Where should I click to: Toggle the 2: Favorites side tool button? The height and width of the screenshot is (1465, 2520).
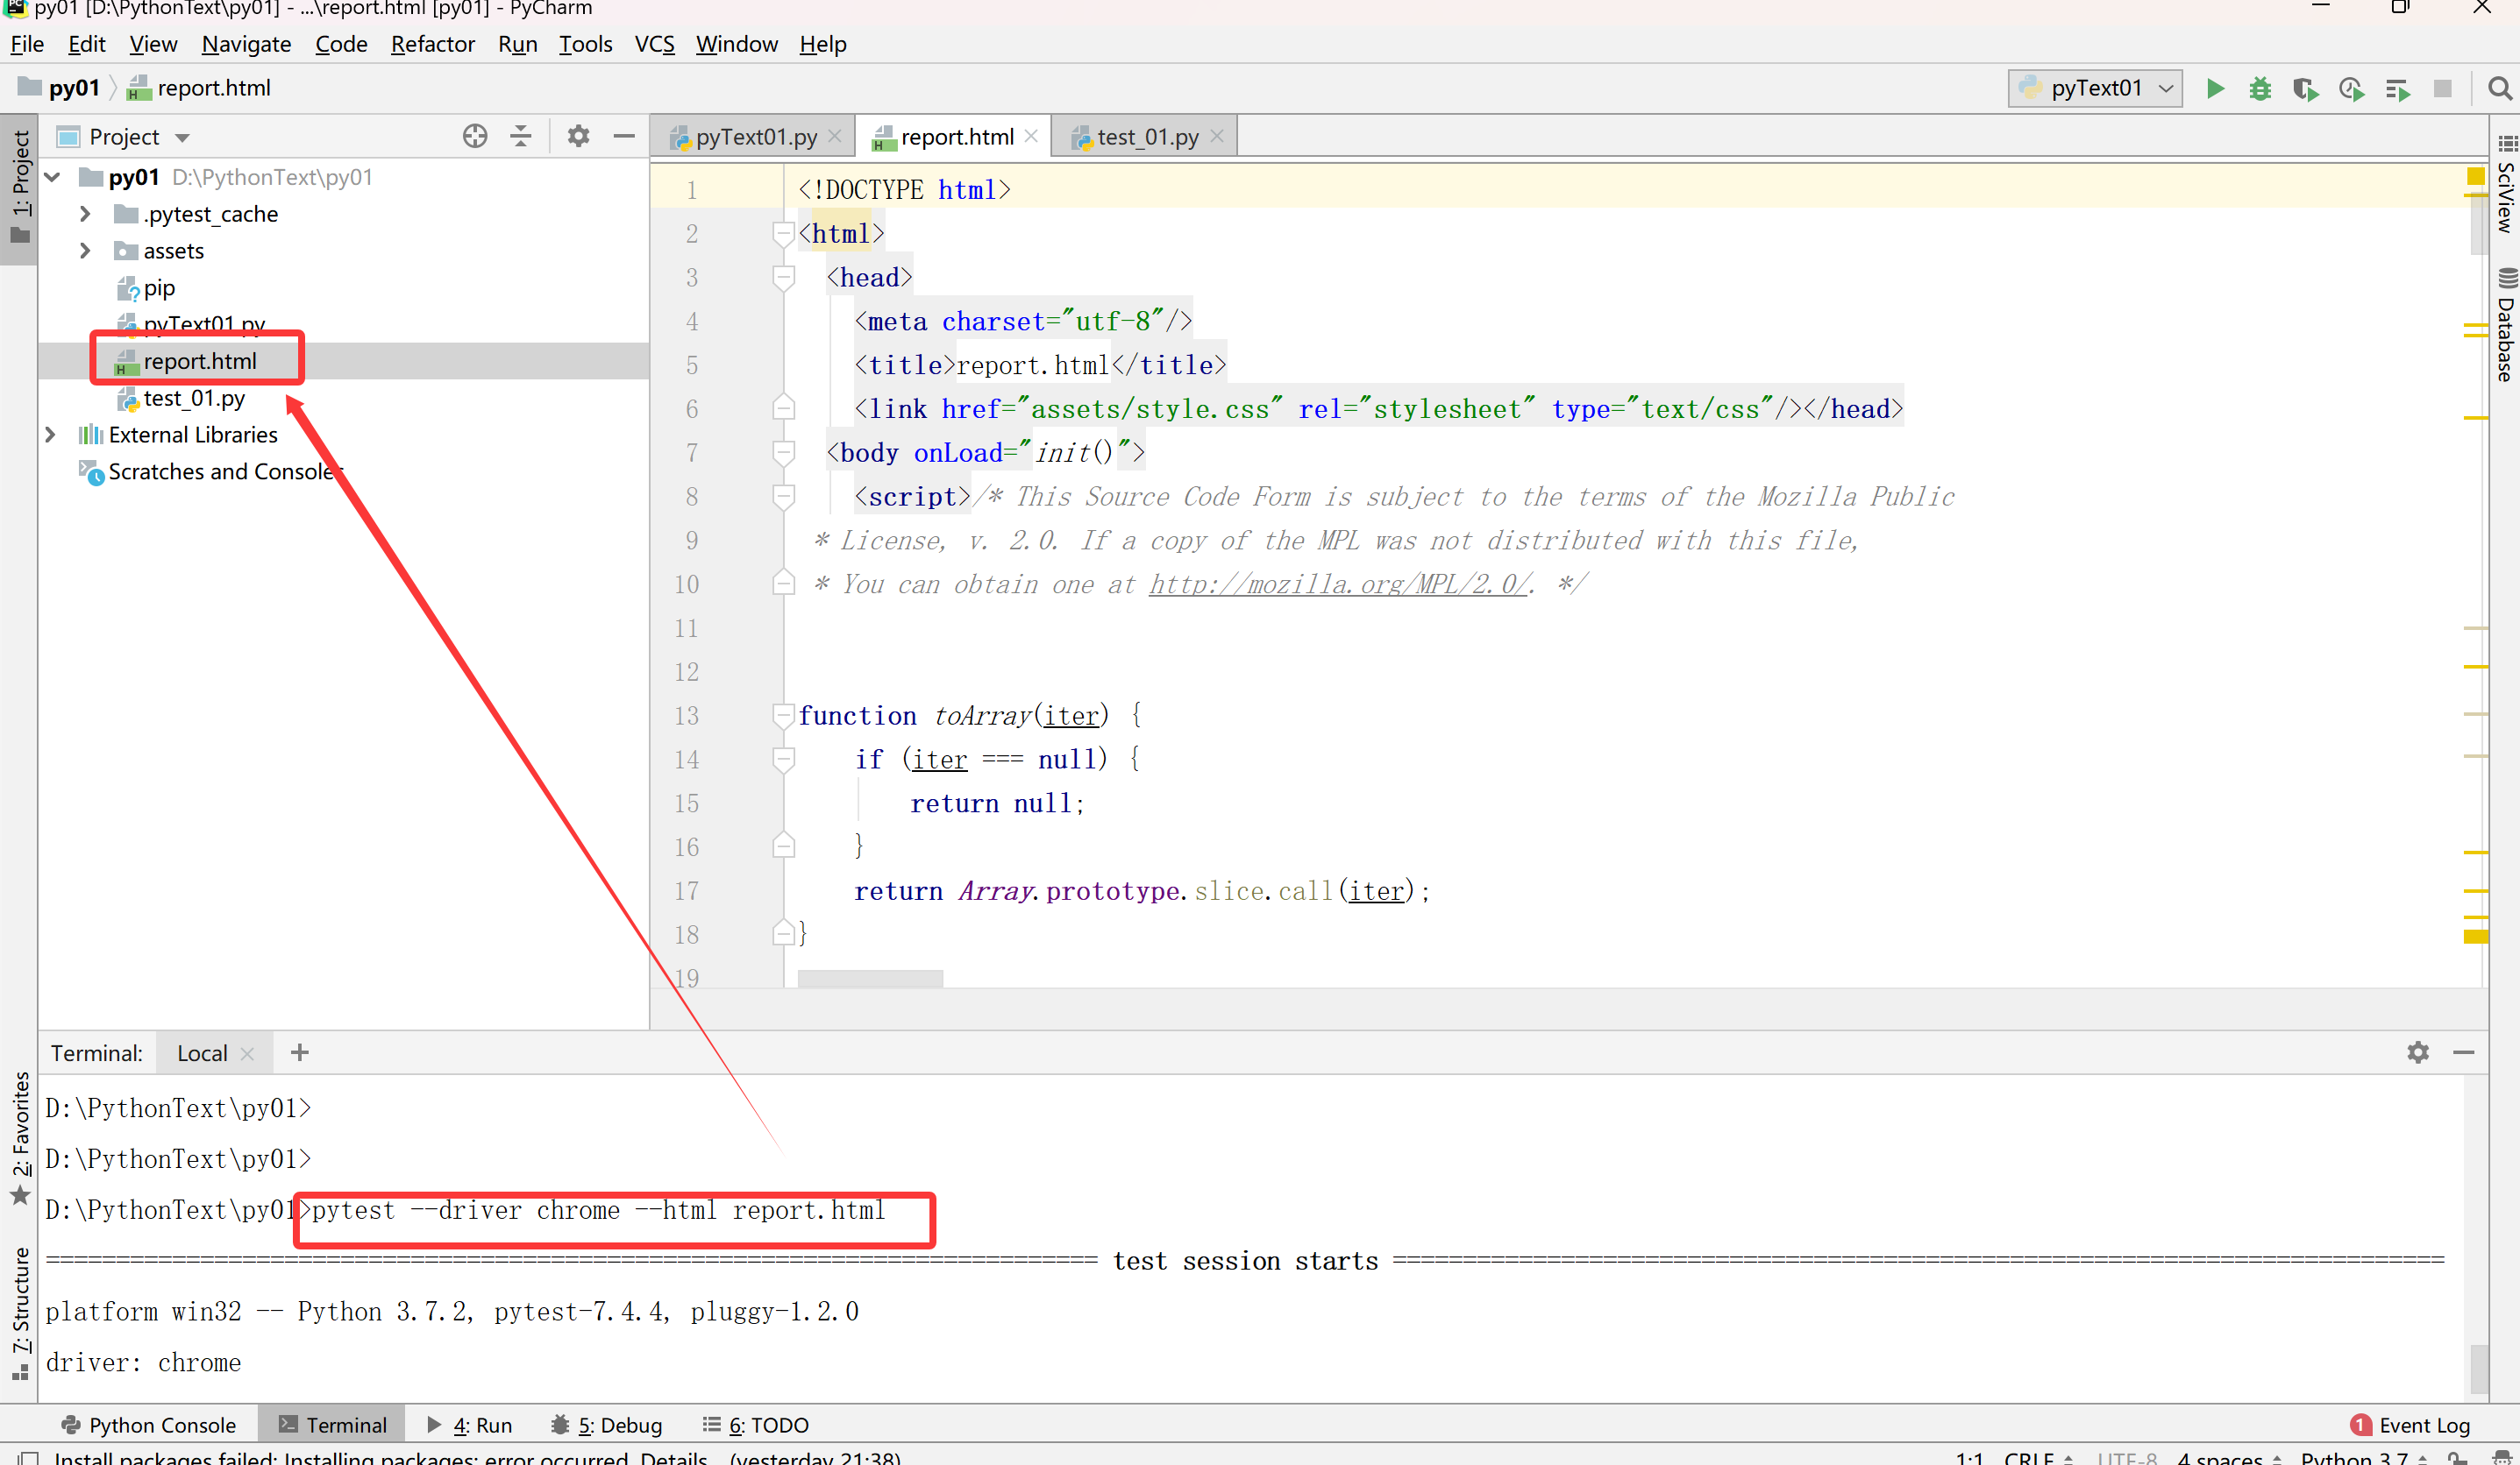point(19,1137)
